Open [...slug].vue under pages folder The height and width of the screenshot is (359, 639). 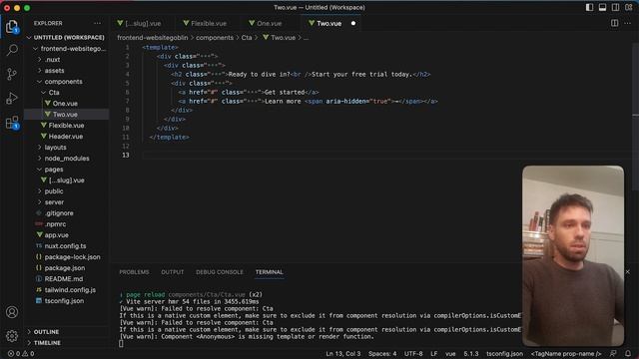[x=66, y=179]
